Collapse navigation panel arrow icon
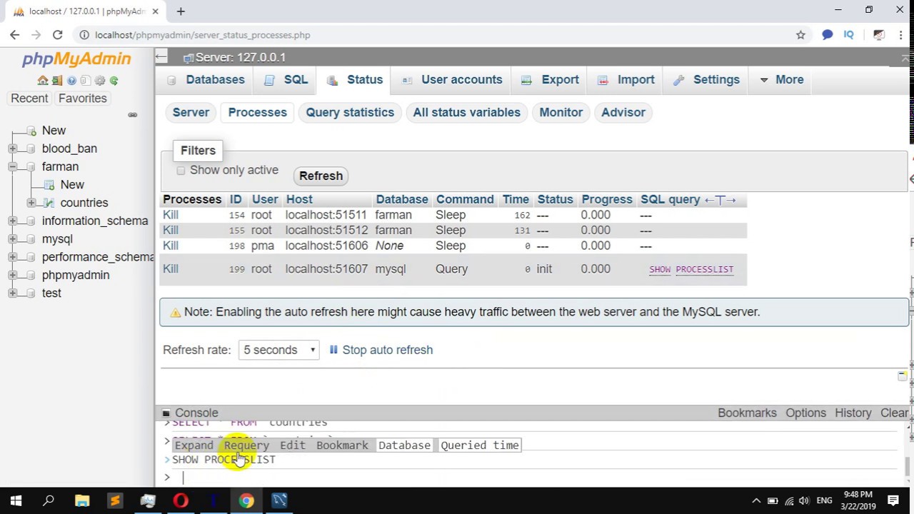This screenshot has width=914, height=514. [161, 57]
